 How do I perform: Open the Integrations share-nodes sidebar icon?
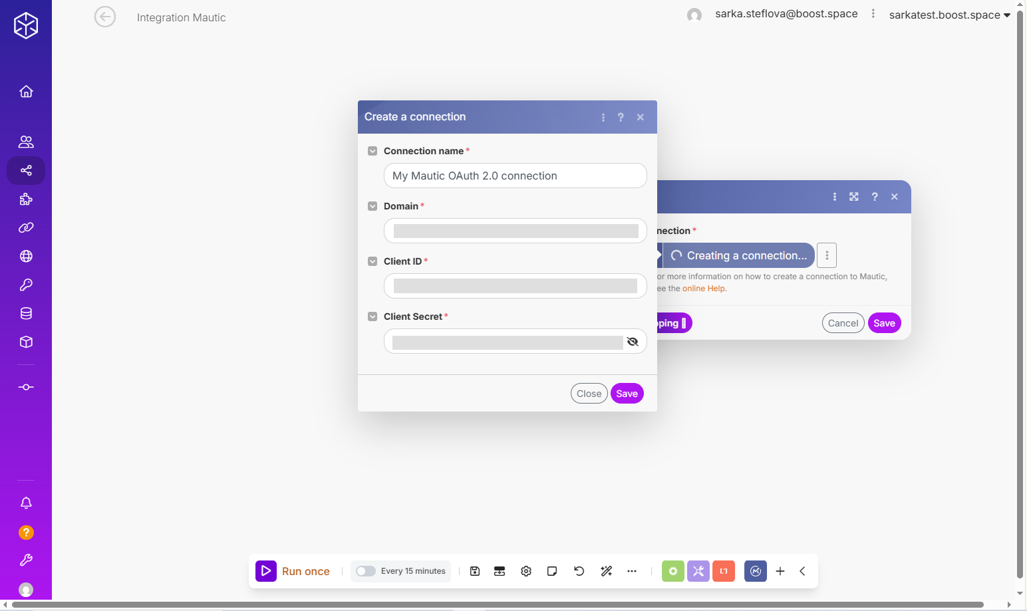click(26, 171)
